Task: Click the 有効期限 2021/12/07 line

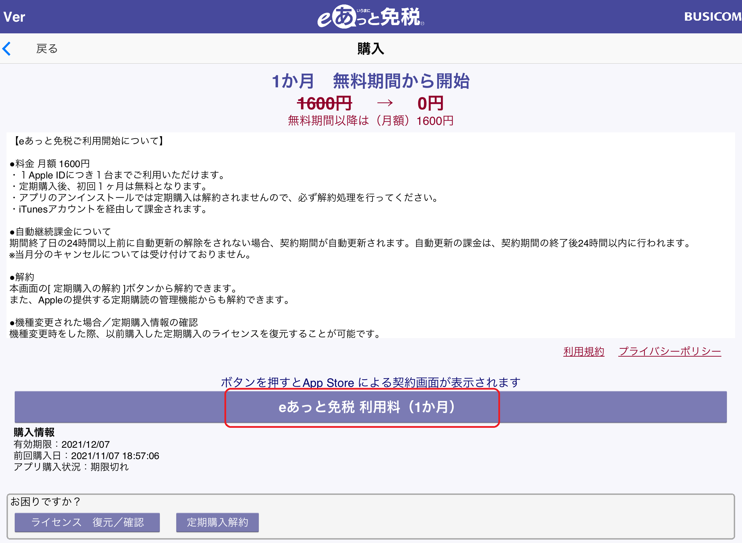Action: click(62, 444)
